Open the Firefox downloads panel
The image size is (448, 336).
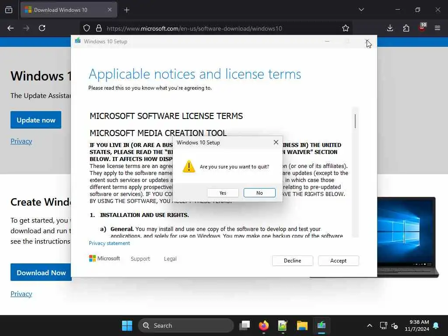[390, 28]
